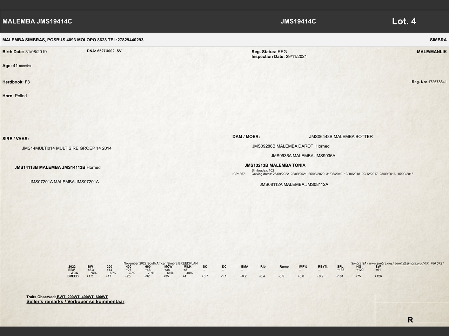
Task: Select calving date 15/09/2015
Action: [x=406, y=174]
